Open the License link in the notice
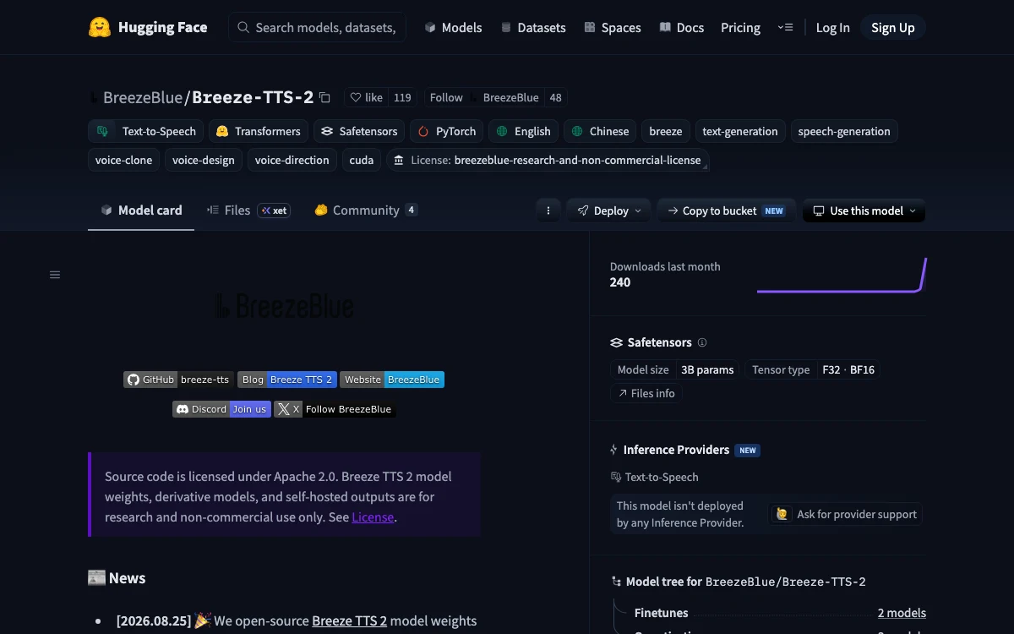Image resolution: width=1014 pixels, height=634 pixels. [x=373, y=517]
